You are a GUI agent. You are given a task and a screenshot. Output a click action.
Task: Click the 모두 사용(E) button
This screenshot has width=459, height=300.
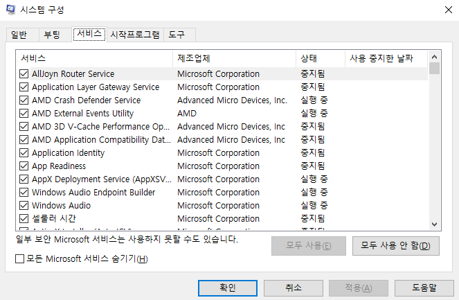pos(309,246)
